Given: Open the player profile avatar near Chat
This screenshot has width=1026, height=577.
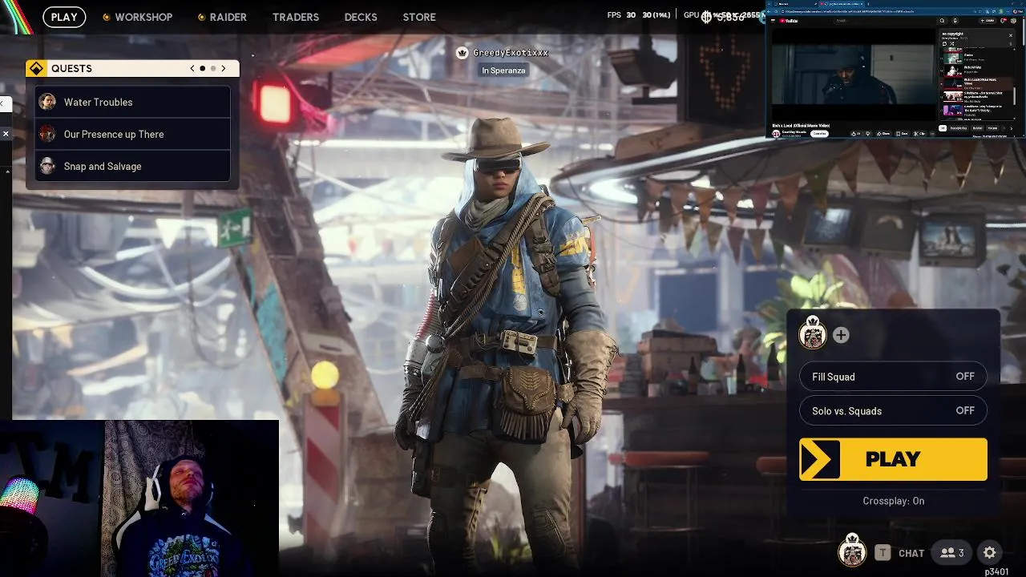Looking at the screenshot, I should [852, 551].
